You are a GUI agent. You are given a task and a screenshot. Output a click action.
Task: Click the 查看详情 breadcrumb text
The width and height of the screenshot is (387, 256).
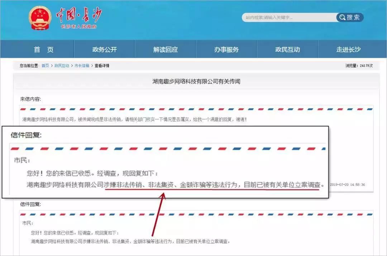(x=102, y=66)
